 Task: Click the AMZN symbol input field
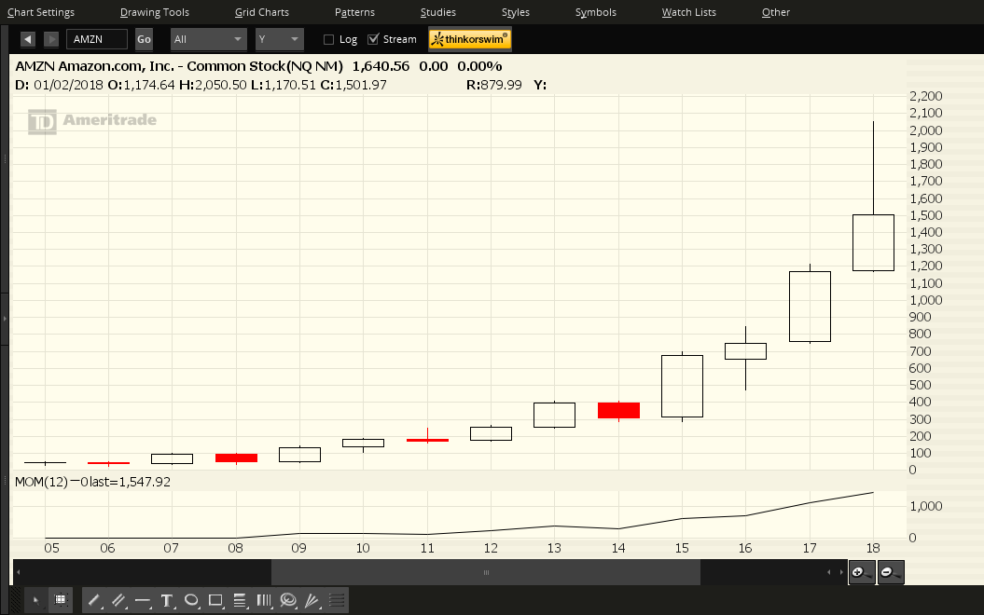(x=97, y=39)
